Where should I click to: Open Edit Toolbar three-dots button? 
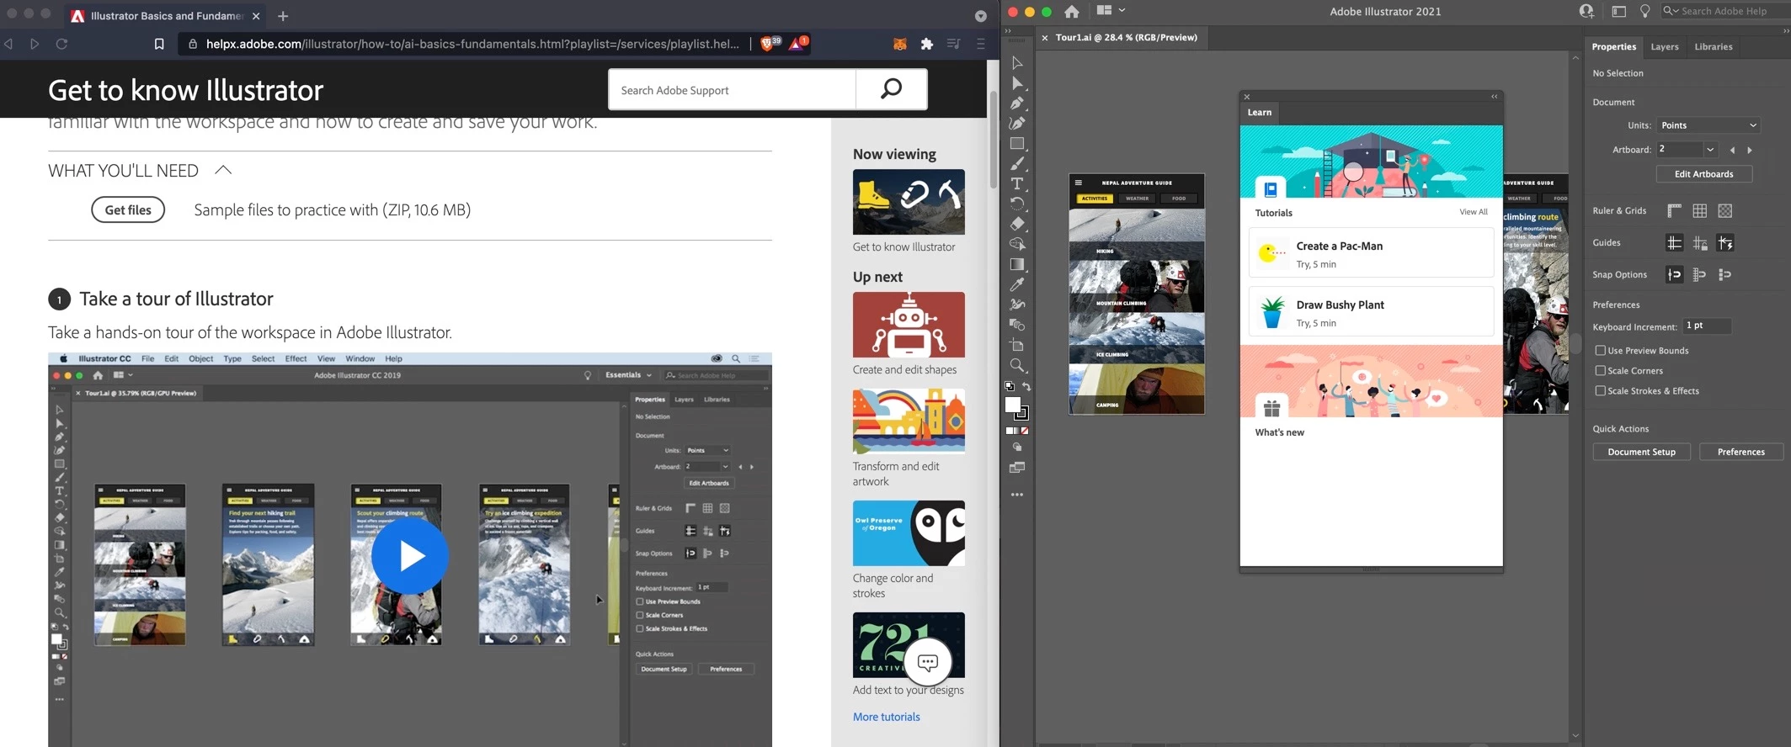(x=1017, y=495)
